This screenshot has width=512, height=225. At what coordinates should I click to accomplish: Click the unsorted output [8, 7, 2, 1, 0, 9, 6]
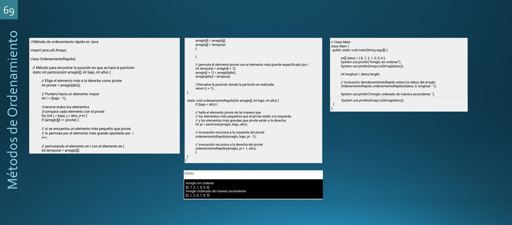pyautogui.click(x=197, y=187)
